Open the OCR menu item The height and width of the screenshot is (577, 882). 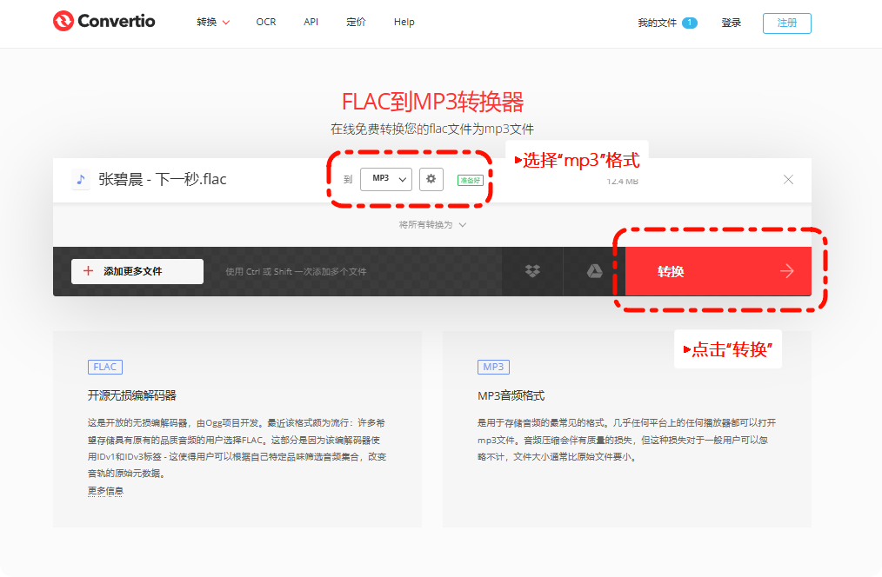coord(265,22)
